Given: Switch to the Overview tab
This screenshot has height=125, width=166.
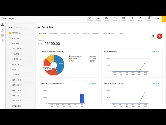Looking at the screenshot, I should pos(42,33).
